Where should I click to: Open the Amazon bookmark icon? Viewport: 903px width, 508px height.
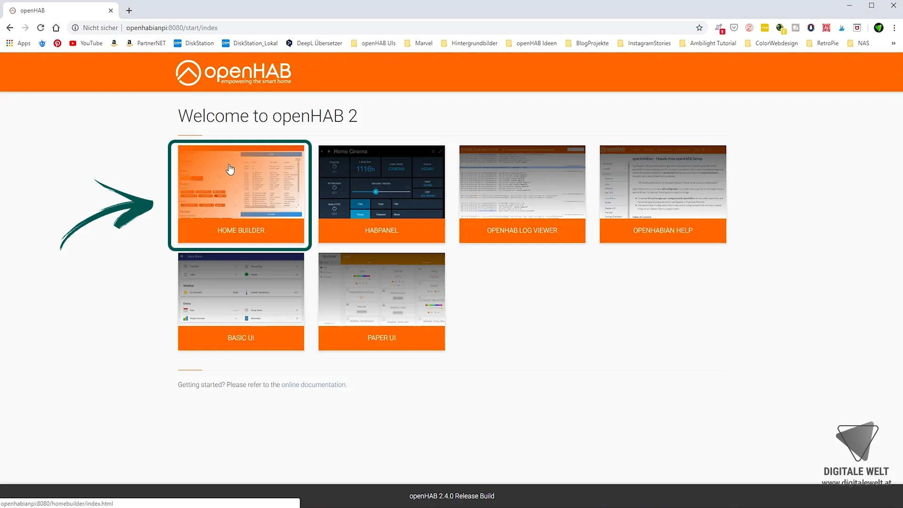(x=114, y=43)
